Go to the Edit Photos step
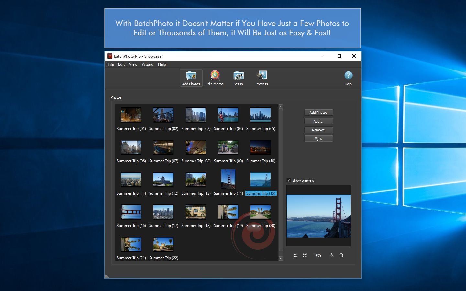Image resolution: width=466 pixels, height=291 pixels. pyautogui.click(x=215, y=78)
